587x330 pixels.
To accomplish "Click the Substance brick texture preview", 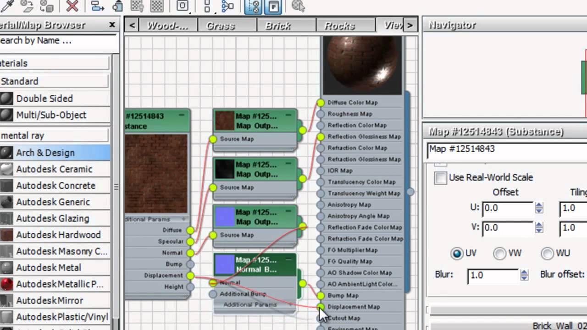I will tap(156, 173).
